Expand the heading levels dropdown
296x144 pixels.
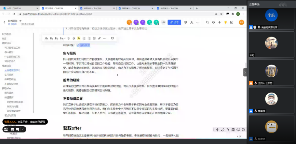coord(62,38)
